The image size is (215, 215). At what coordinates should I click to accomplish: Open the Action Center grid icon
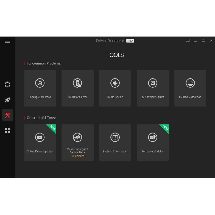(8, 131)
